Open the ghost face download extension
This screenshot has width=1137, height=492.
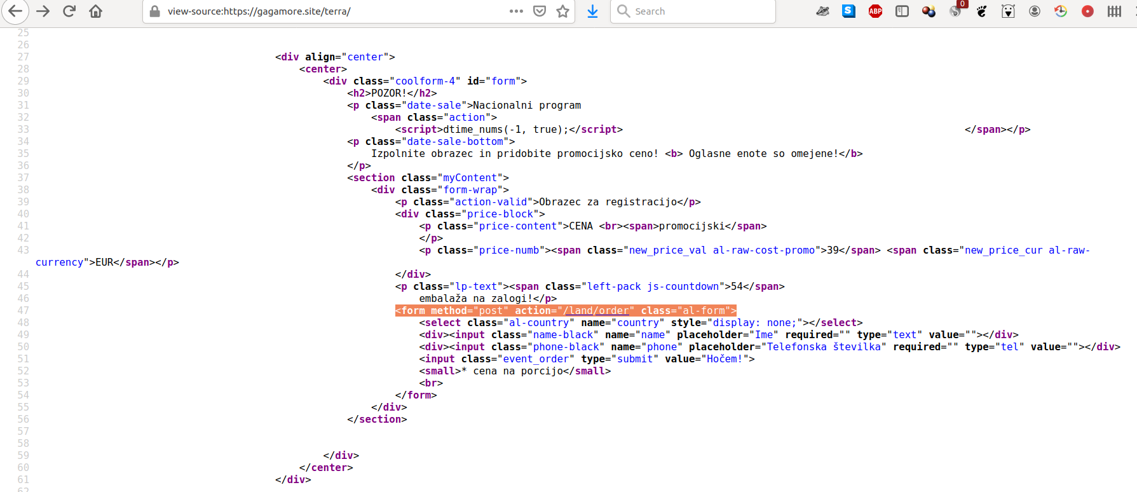tap(1008, 11)
